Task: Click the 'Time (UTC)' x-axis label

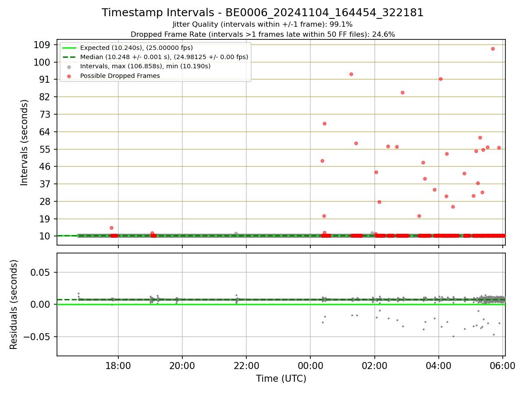Action: point(281,379)
